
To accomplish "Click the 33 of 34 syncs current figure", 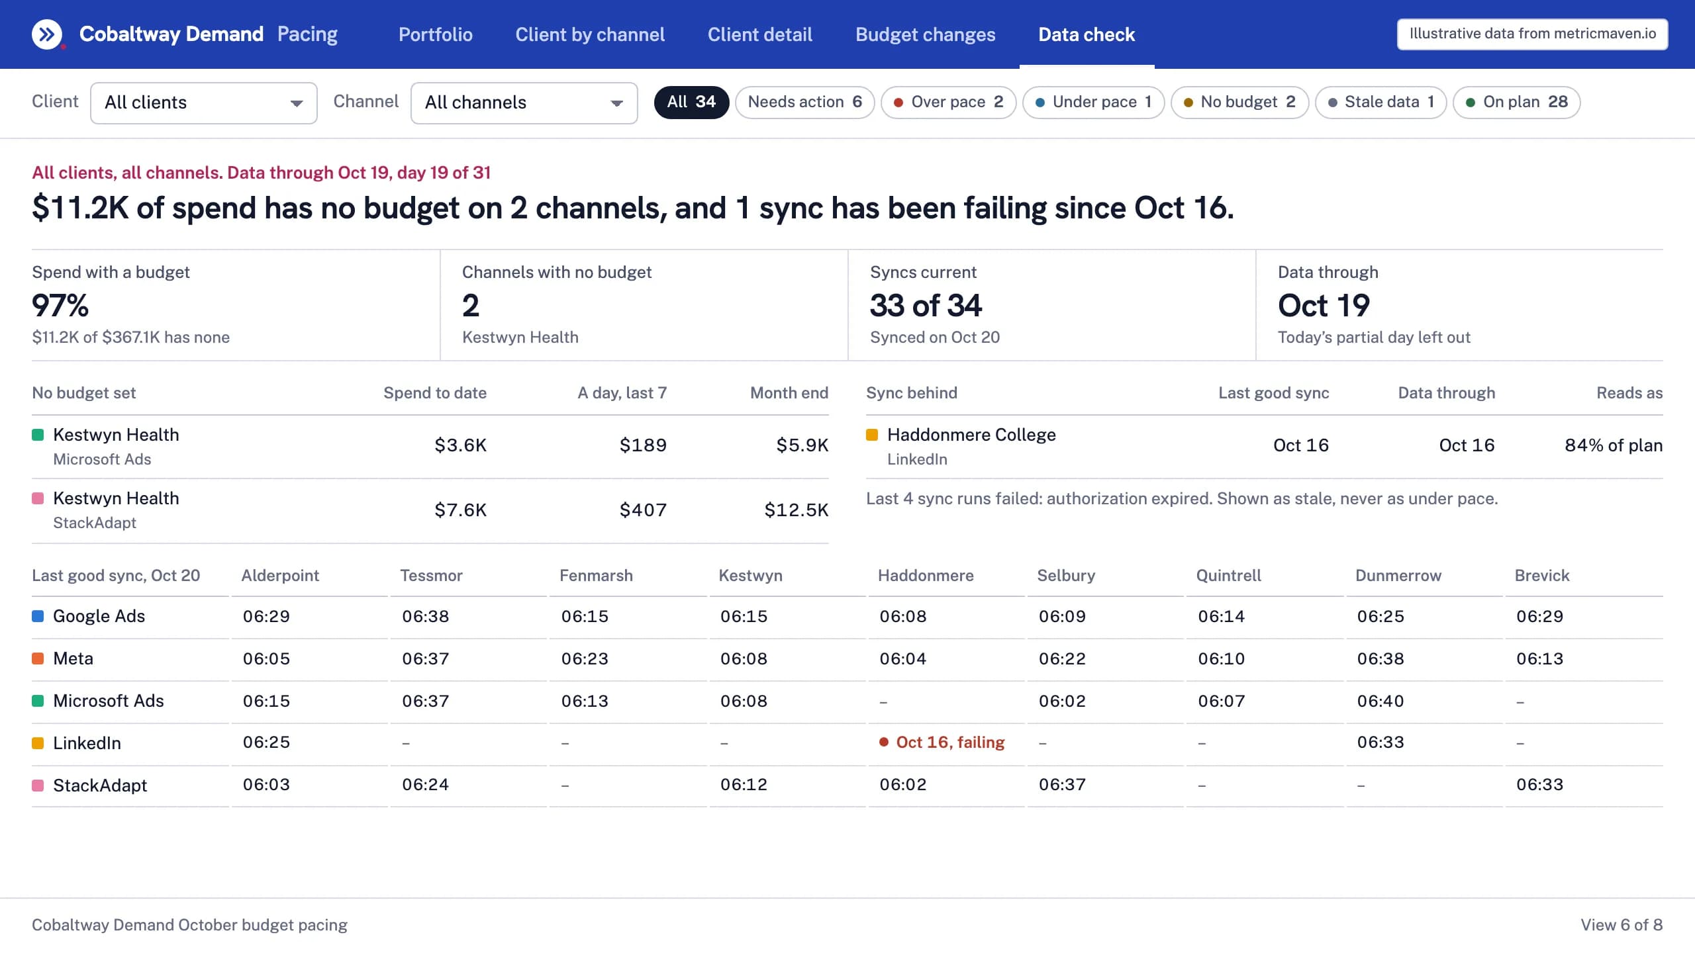I will pyautogui.click(x=926, y=306).
